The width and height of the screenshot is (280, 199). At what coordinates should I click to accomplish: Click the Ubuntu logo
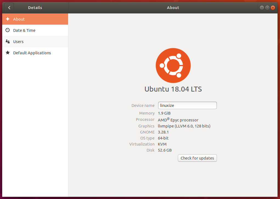coord(173,66)
